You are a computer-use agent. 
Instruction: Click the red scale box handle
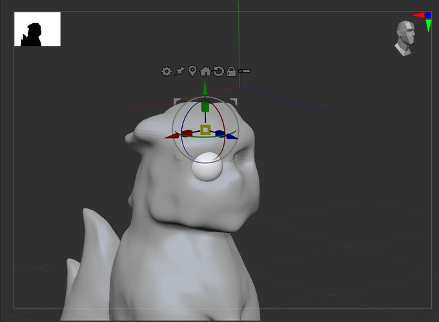tap(187, 133)
